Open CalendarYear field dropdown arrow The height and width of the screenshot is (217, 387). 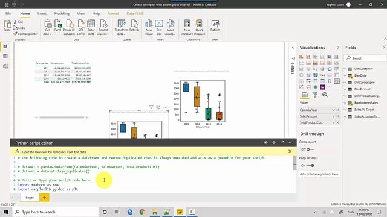(x=333, y=110)
